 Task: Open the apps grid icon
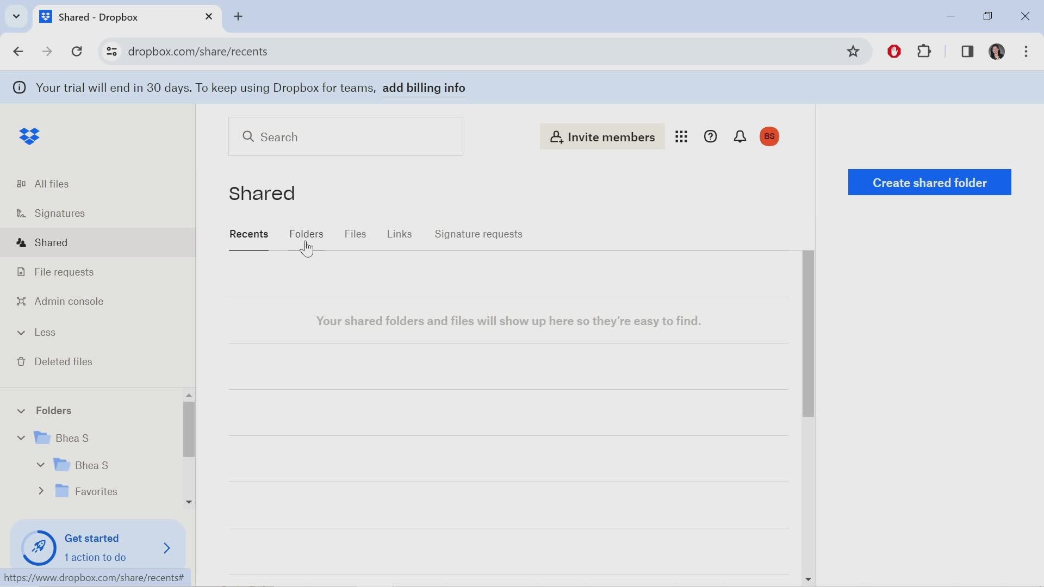[682, 136]
